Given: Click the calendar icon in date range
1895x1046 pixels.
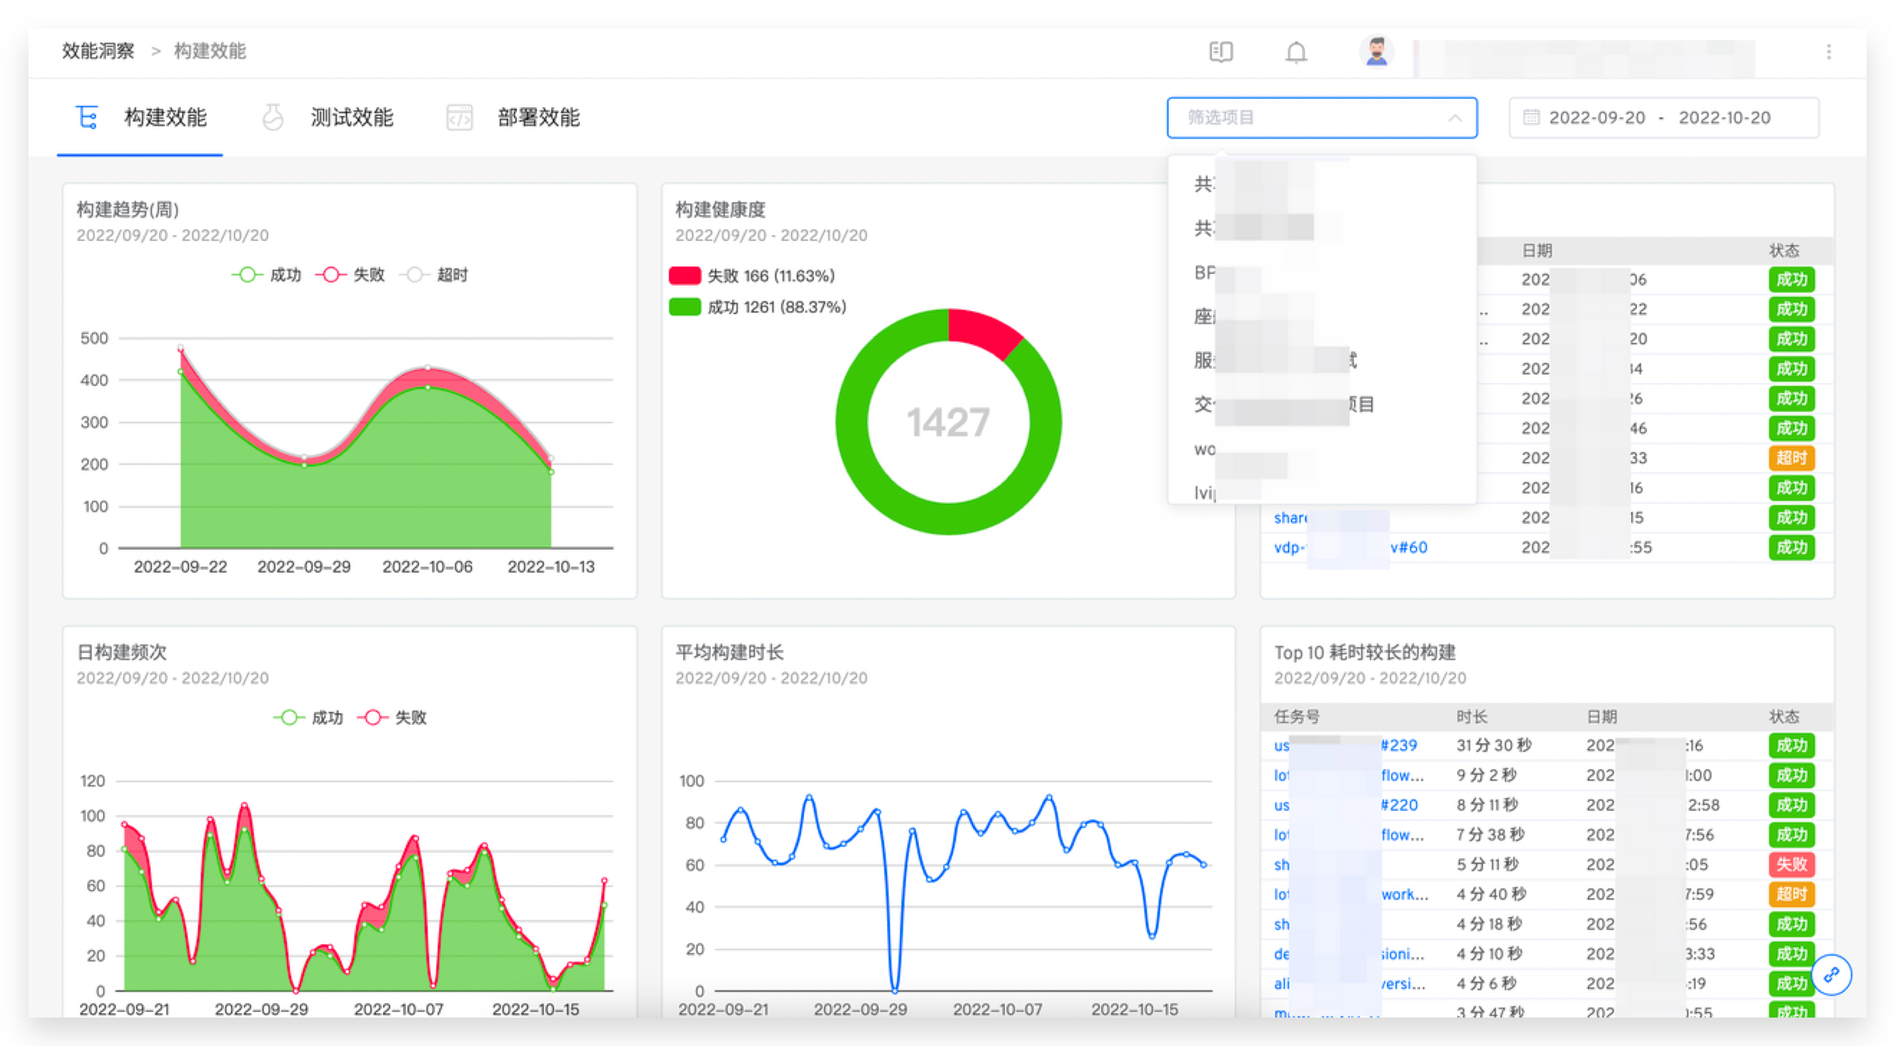Looking at the screenshot, I should [1531, 118].
